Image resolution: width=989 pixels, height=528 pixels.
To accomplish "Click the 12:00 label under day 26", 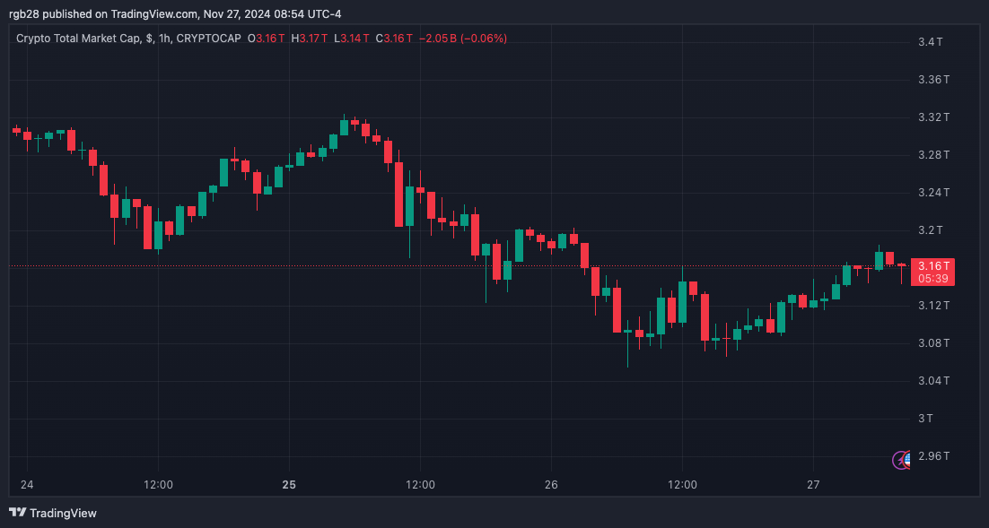I will pos(684,484).
